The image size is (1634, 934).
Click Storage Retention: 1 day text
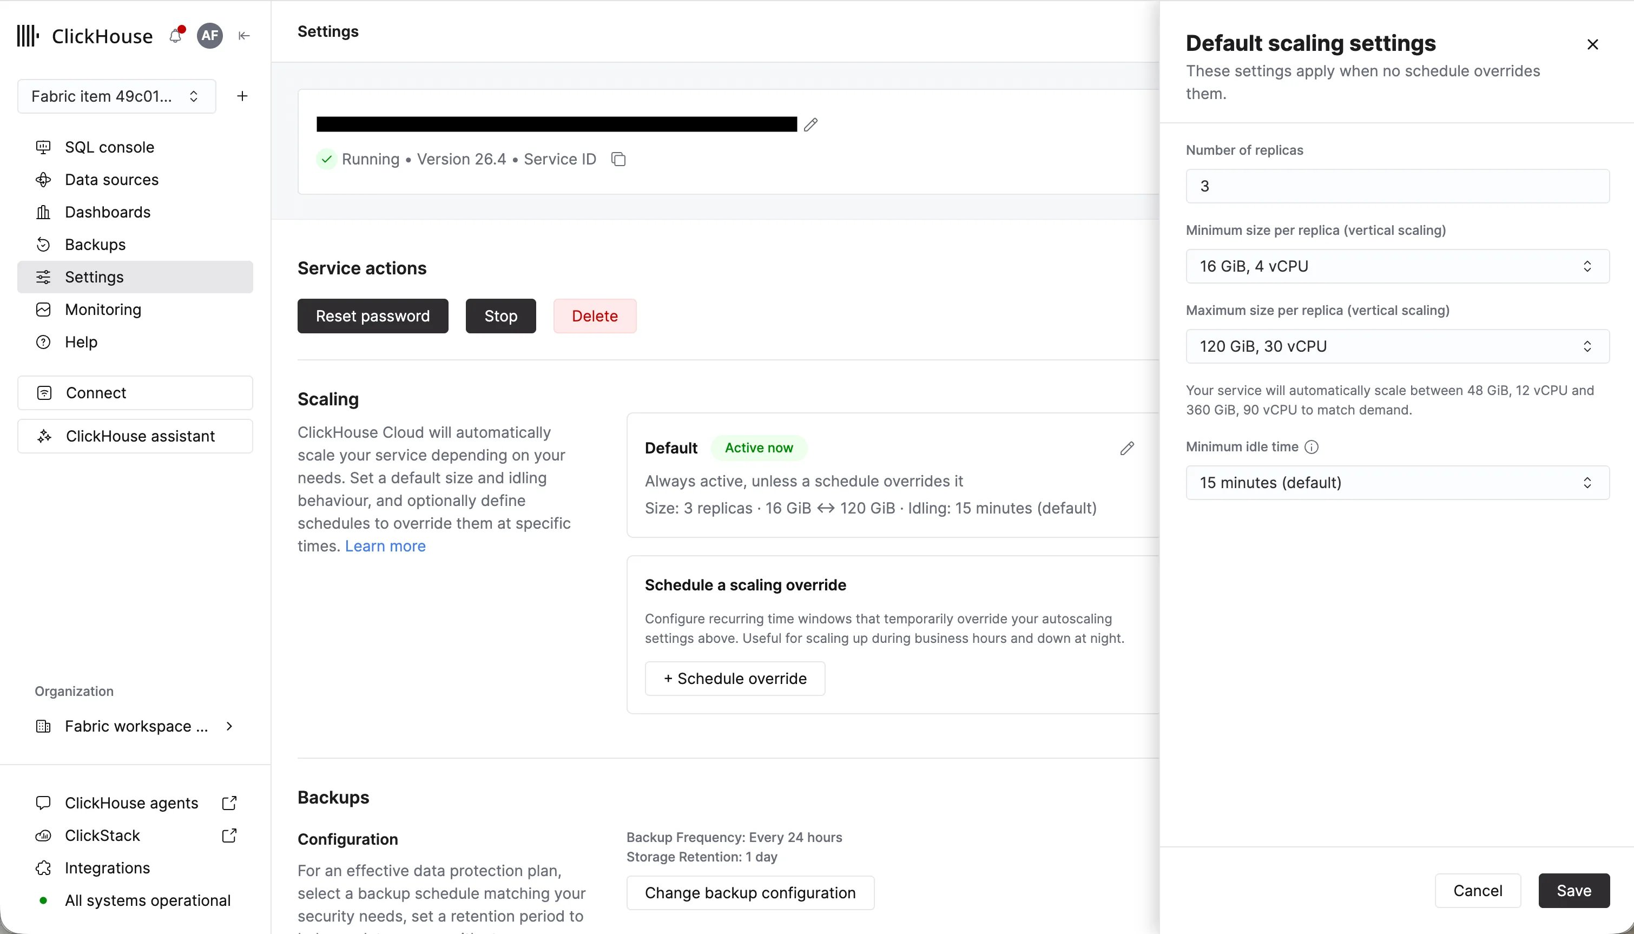(702, 857)
